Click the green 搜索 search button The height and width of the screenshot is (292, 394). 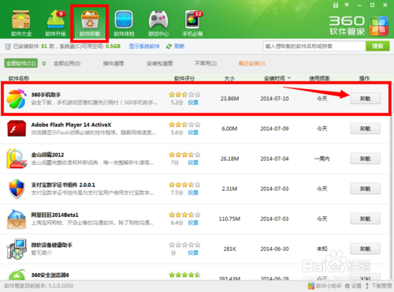coord(377,47)
